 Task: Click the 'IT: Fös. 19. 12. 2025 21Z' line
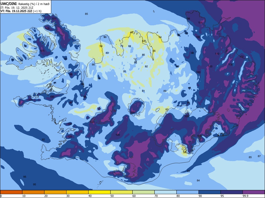tap(17, 8)
